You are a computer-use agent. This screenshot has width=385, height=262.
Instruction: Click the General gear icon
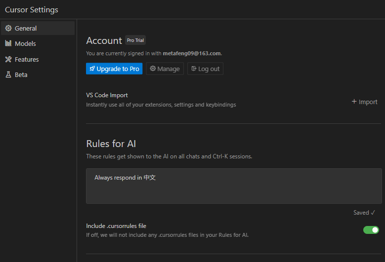coord(8,28)
